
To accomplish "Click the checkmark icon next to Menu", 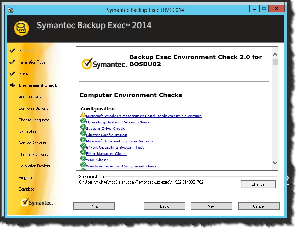I will [x=12, y=74].
